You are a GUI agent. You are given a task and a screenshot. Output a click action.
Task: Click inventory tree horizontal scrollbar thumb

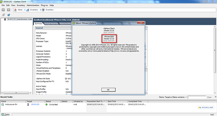pos(16,93)
